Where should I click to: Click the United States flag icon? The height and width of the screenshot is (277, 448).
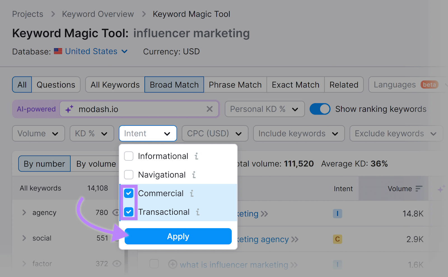coord(58,51)
